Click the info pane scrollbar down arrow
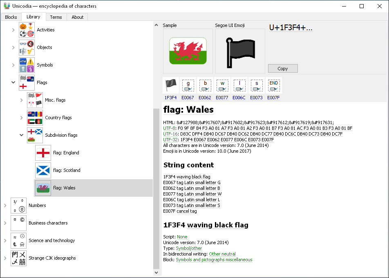This screenshot has height=278, width=389. [156, 273]
